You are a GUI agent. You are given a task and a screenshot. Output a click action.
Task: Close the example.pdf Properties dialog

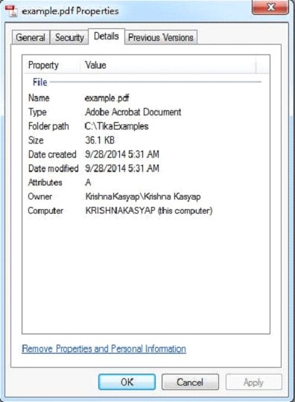click(270, 7)
